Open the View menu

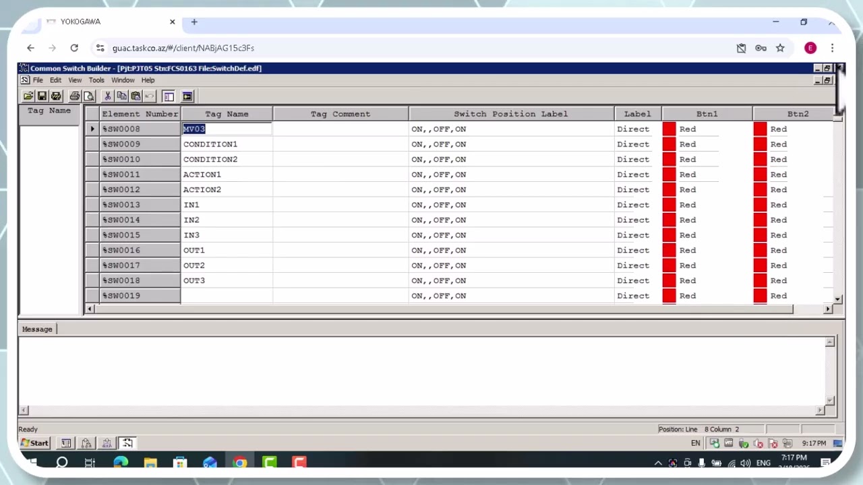point(75,80)
